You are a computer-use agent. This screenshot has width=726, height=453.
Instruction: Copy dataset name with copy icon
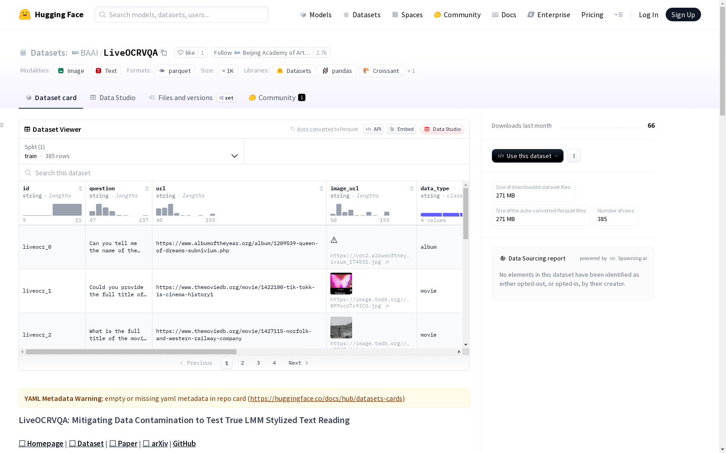click(164, 53)
